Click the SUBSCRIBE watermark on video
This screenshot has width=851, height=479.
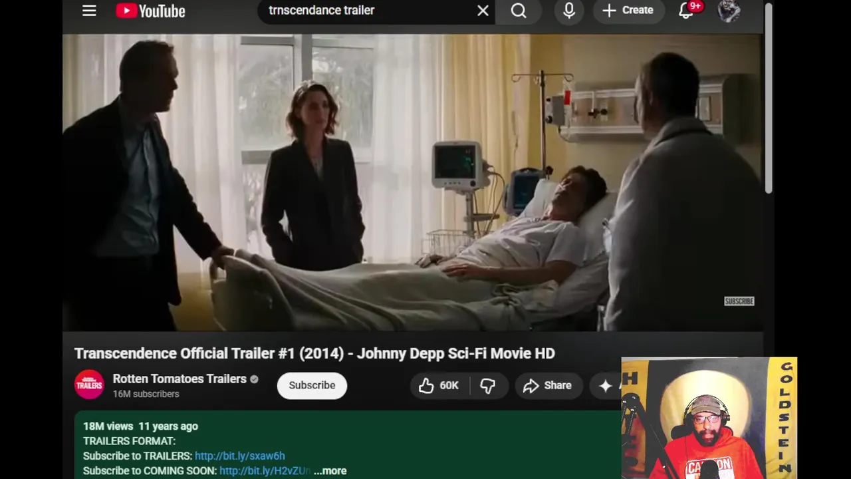coord(739,301)
